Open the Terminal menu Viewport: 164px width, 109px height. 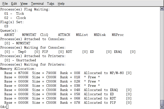click(37, 3)
